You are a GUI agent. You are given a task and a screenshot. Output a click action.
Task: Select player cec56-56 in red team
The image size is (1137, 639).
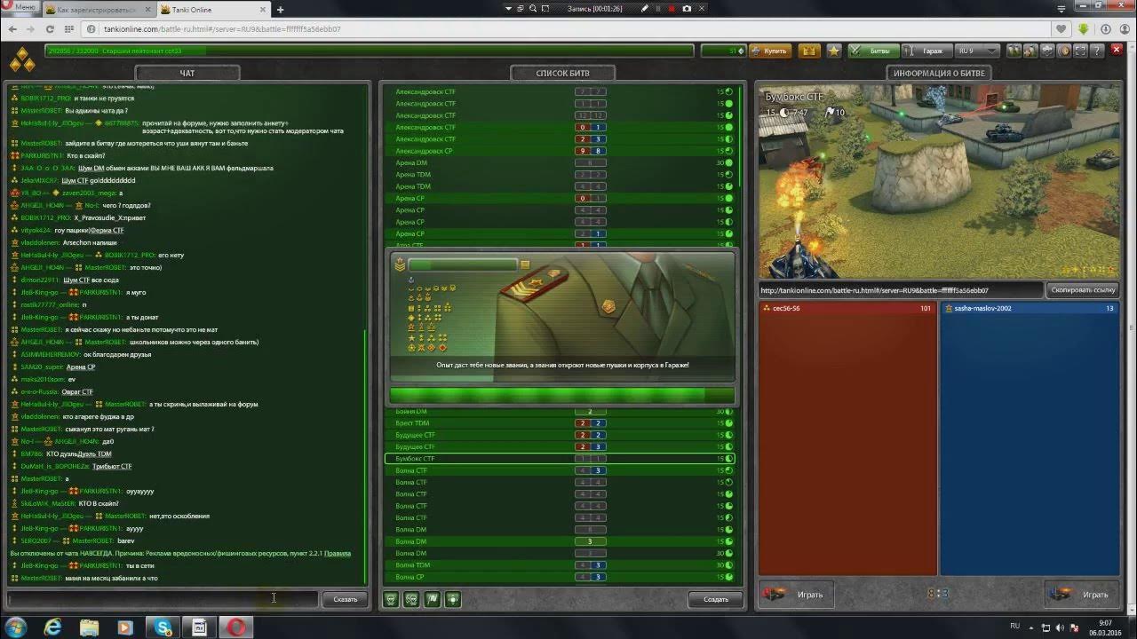[848, 308]
